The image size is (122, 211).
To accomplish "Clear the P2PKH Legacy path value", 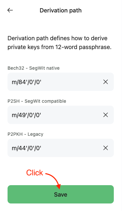I will (x=106, y=148).
